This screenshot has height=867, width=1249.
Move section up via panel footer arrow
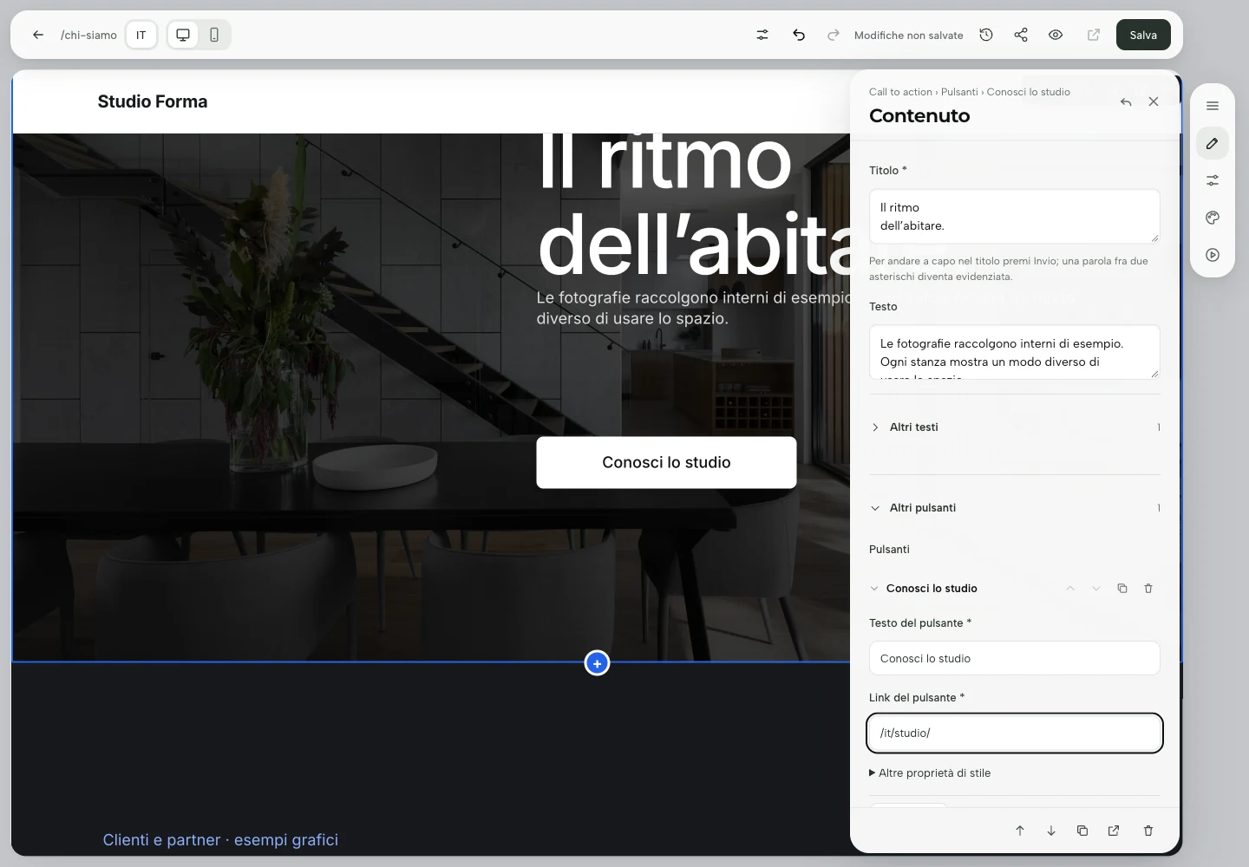click(x=1020, y=831)
